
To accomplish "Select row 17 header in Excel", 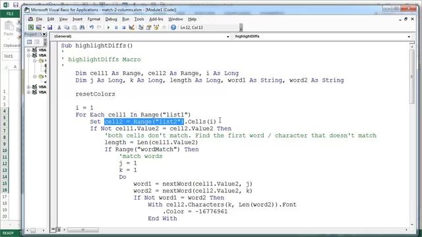I will (x=5, y=197).
